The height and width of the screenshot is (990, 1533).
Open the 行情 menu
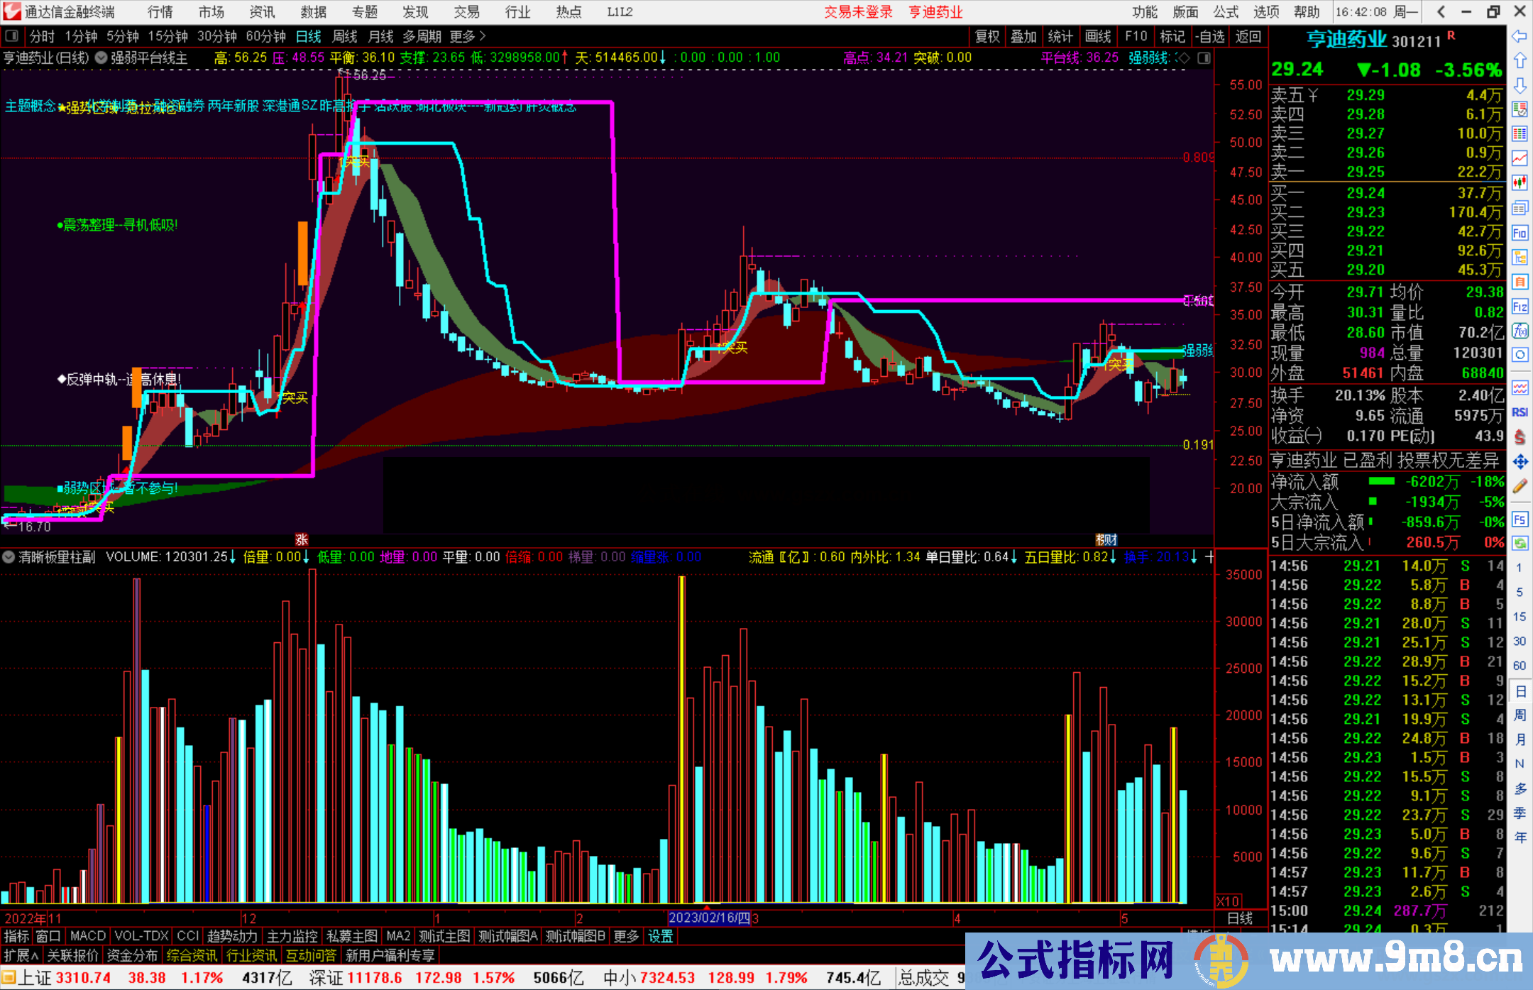(160, 12)
